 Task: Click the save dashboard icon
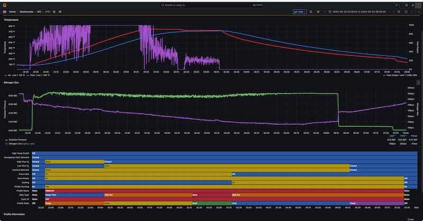click(x=311, y=12)
